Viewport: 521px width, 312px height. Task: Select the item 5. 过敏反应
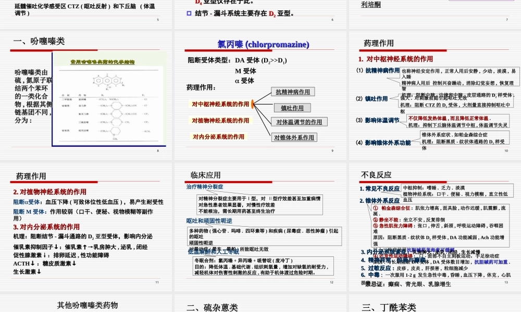coord(414,268)
